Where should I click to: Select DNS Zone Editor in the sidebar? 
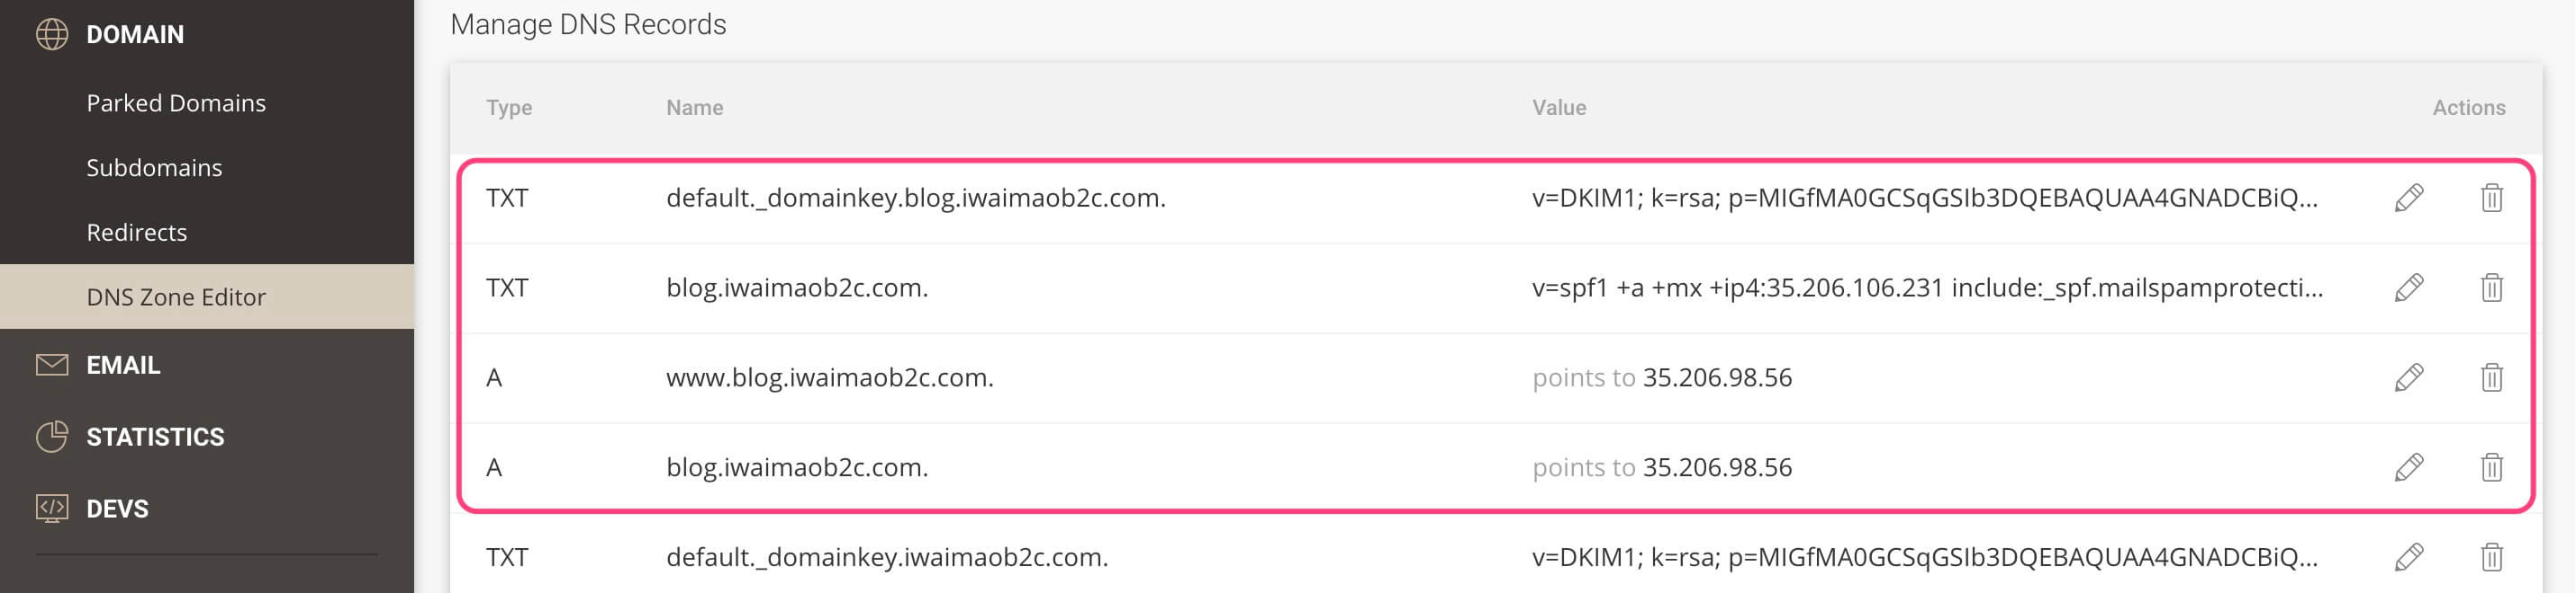[x=176, y=296]
